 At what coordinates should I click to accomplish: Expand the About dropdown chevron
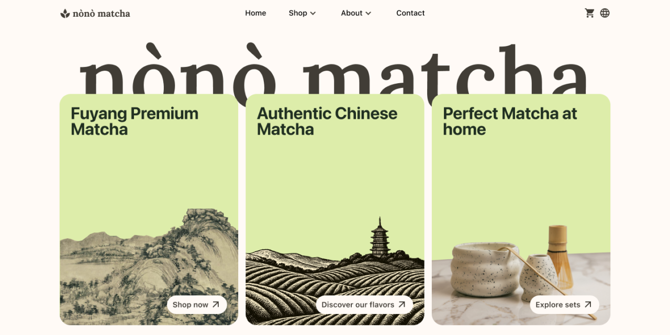368,13
